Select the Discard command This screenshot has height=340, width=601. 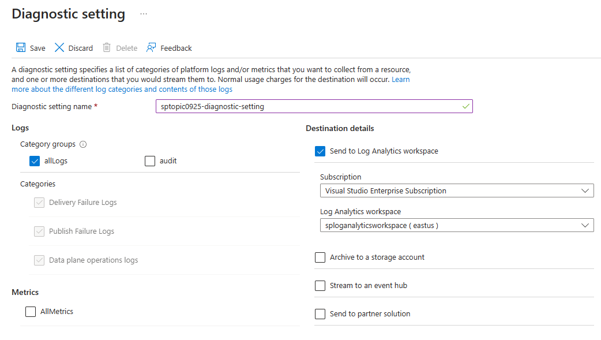pos(73,47)
